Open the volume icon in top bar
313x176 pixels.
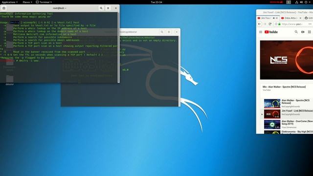[301, 2]
